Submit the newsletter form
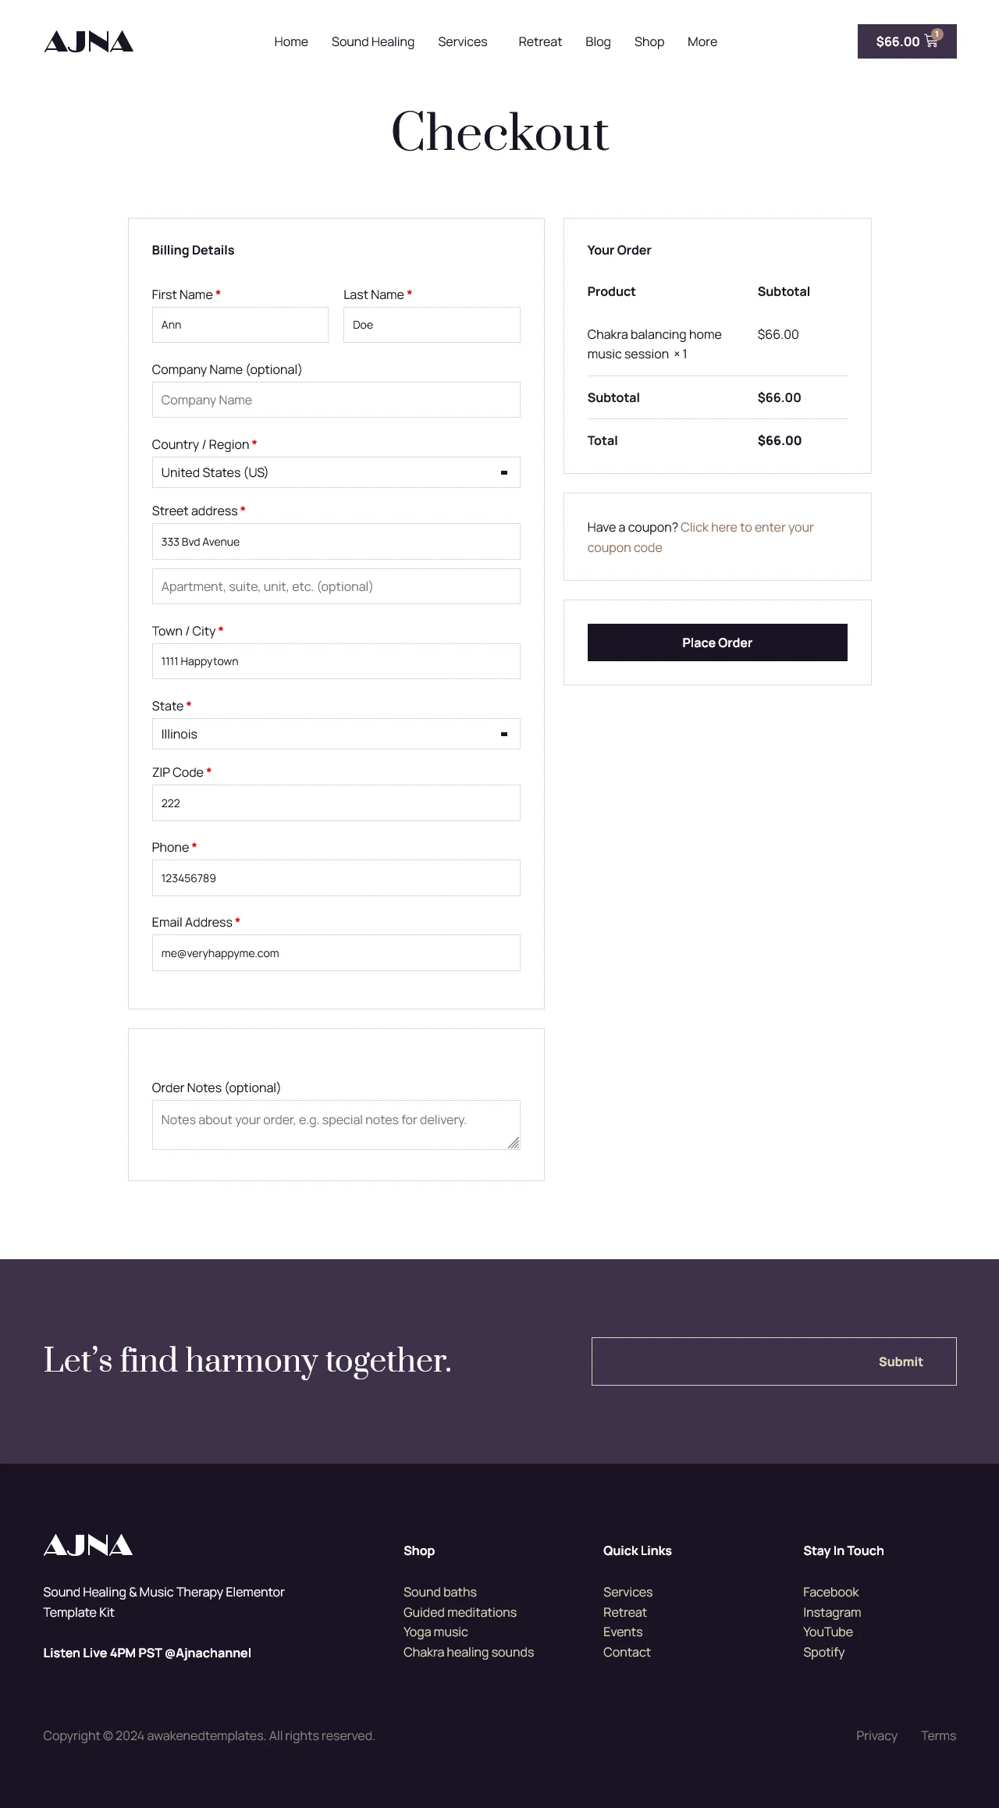Viewport: 999px width, 1808px height. pos(901,1361)
